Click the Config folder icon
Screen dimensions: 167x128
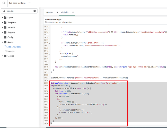pyautogui.click(x=5, y=37)
